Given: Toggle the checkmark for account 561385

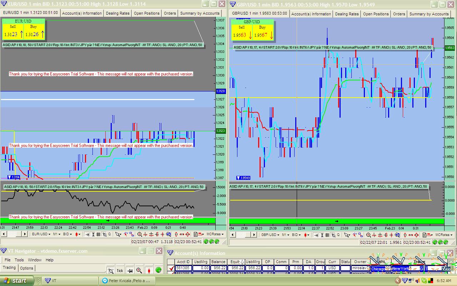Looking at the screenshot, I should (172, 268).
